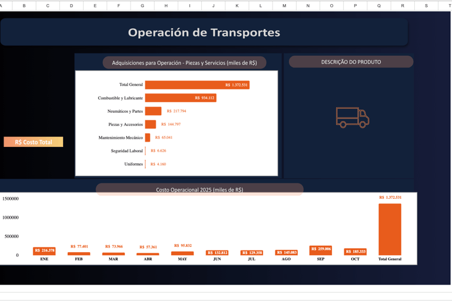Select column I header
This screenshot has width=452, height=301.
(190, 6)
